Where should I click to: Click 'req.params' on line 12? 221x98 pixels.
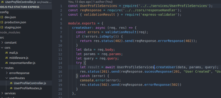coord(110,54)
